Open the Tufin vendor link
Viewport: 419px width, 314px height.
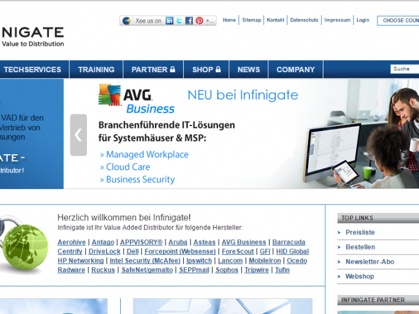pyautogui.click(x=282, y=270)
